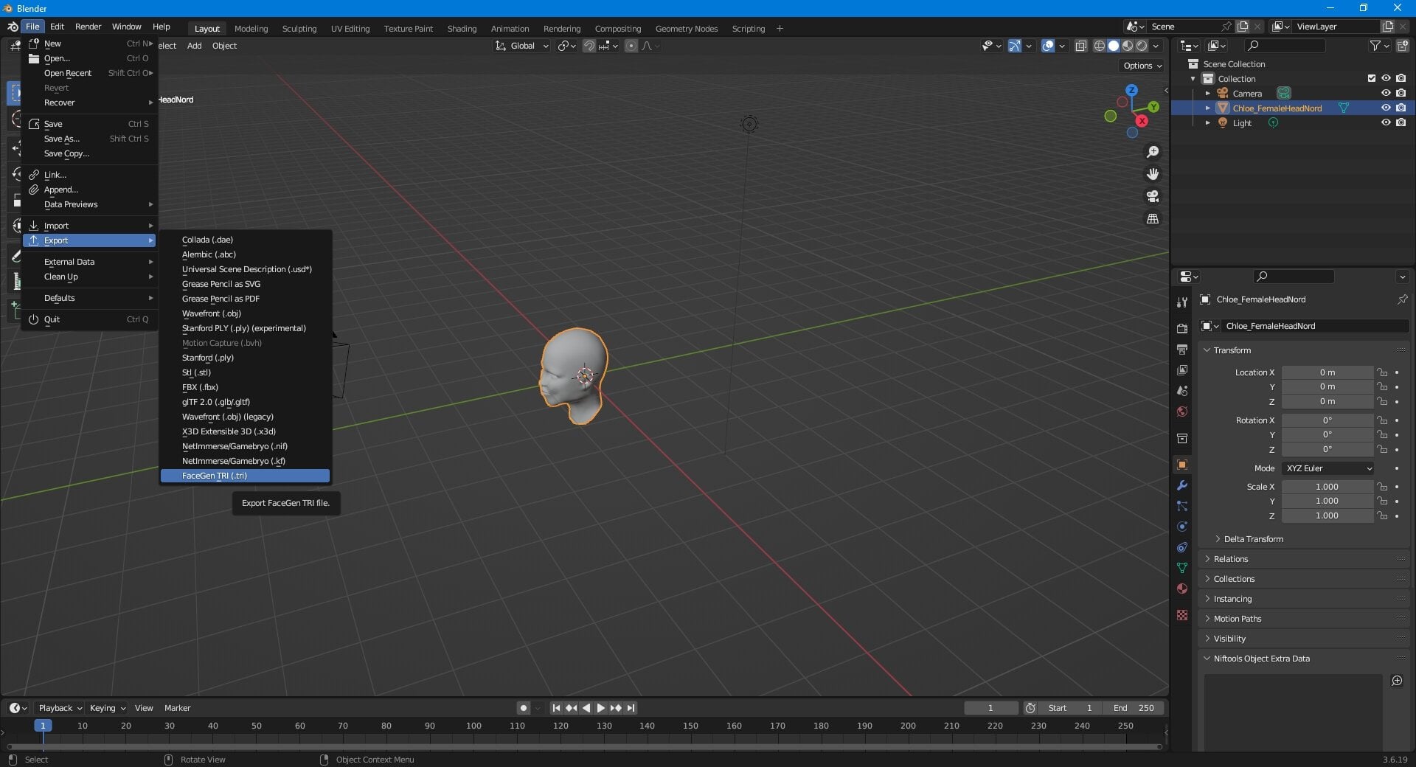Switch perspective/orthographic with grid icon

[1152, 218]
